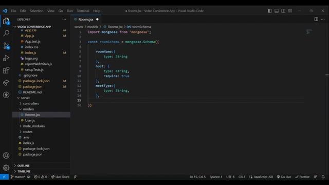Open the Go menu
The image size is (329, 185).
click(x=61, y=11)
